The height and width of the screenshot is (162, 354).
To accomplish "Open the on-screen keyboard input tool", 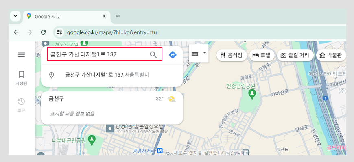I will tap(195, 54).
